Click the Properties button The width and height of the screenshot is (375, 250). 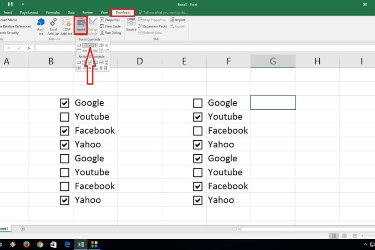(x=110, y=20)
